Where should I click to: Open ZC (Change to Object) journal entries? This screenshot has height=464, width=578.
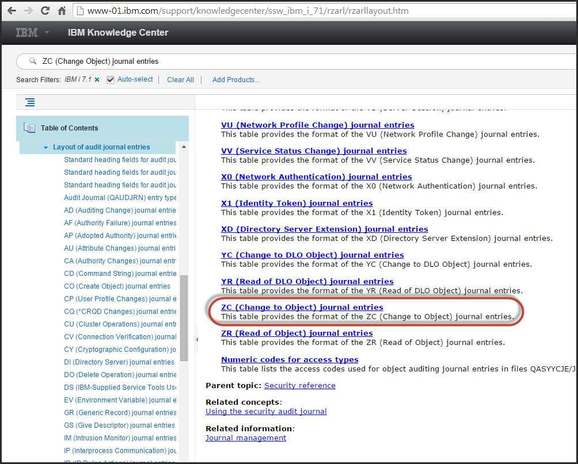click(x=302, y=307)
